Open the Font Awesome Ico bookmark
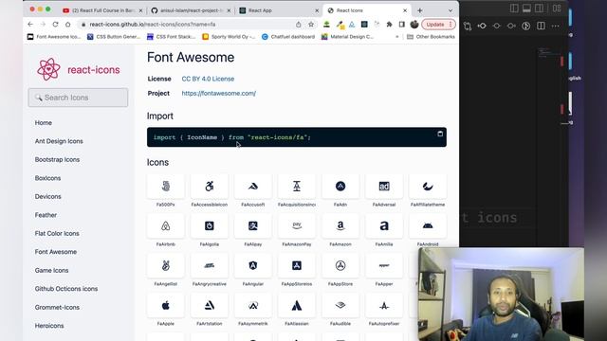Image resolution: width=607 pixels, height=341 pixels. click(x=54, y=37)
